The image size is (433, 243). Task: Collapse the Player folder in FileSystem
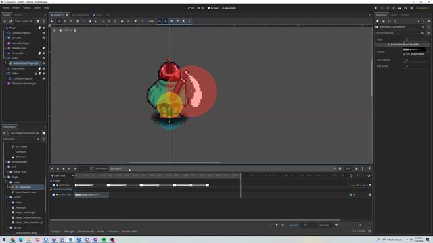coord(6,177)
